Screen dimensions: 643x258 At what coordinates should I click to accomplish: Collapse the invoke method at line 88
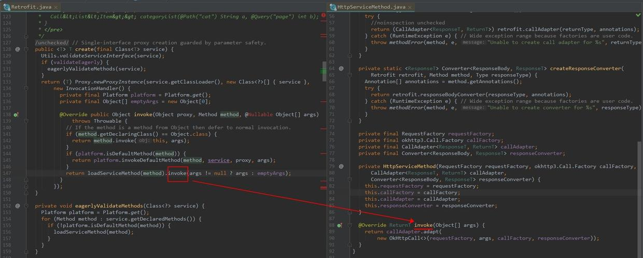point(350,225)
